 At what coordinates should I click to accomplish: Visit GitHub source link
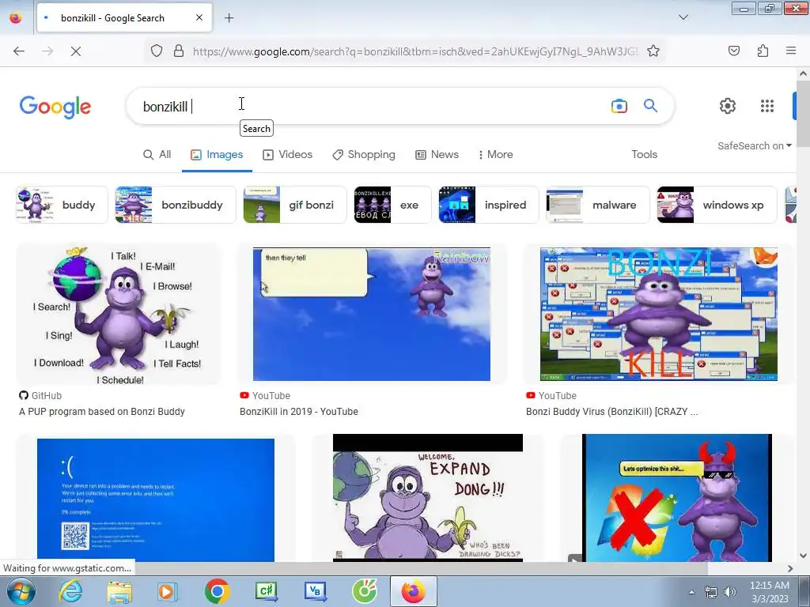[x=40, y=395]
